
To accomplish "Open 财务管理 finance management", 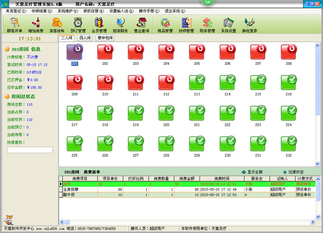I will (x=208, y=25).
